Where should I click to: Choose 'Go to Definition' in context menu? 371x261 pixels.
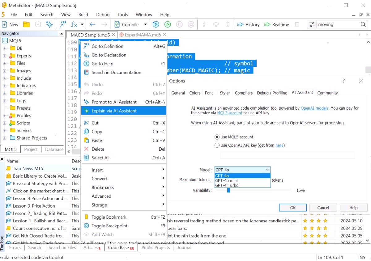click(x=124, y=46)
